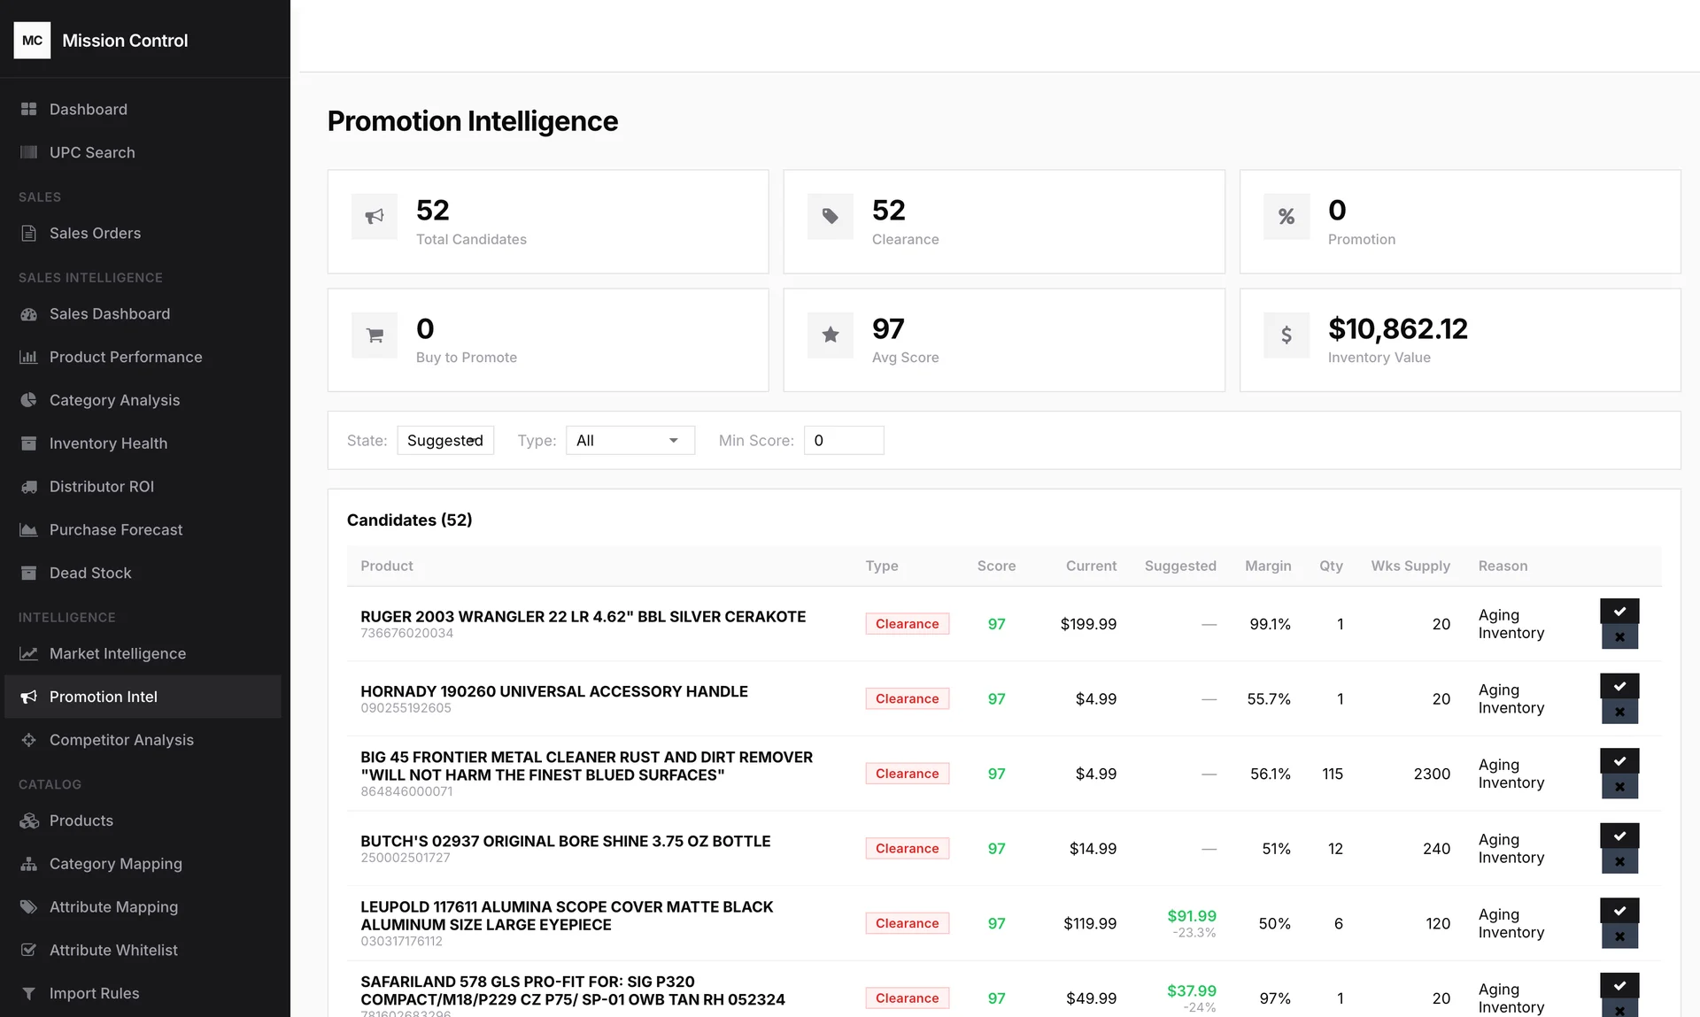Screen dimensions: 1700x1017
Task: Click the Sales Dashboard gauge icon
Action: (x=28, y=313)
